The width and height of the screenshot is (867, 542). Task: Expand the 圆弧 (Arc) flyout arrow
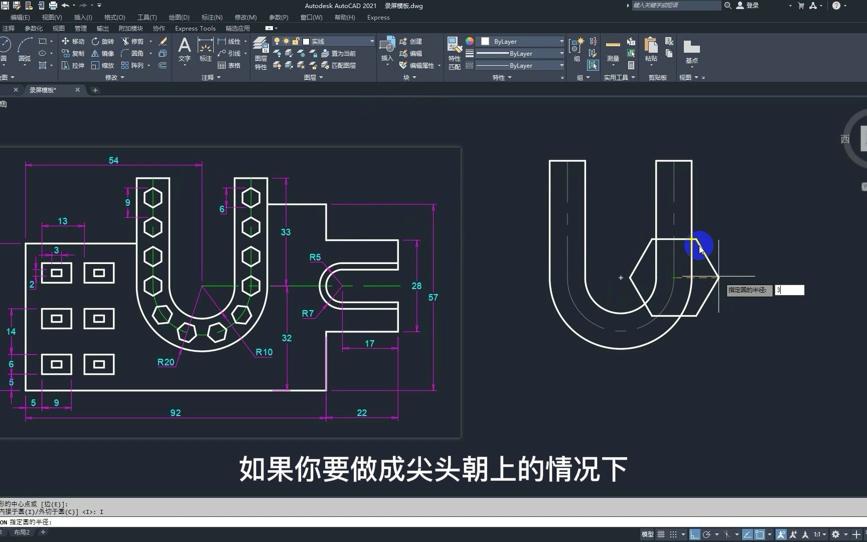click(25, 65)
